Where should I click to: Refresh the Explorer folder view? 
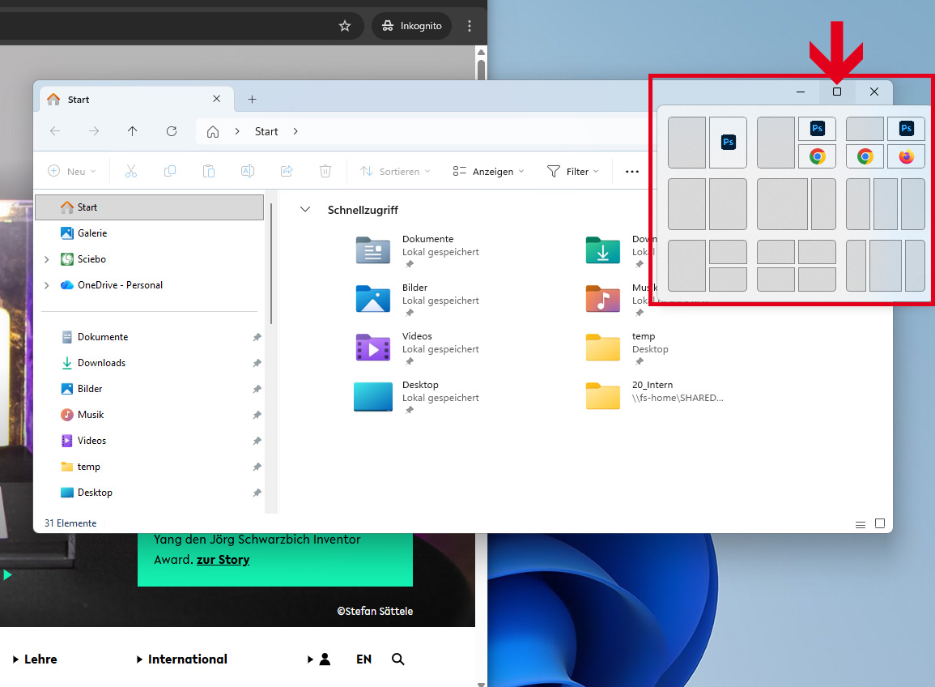click(x=172, y=131)
